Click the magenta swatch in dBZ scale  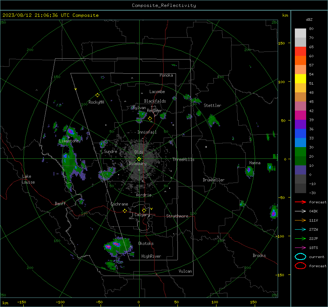coord(300,115)
